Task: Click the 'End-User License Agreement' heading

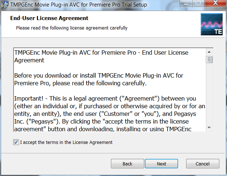Action: point(49,18)
